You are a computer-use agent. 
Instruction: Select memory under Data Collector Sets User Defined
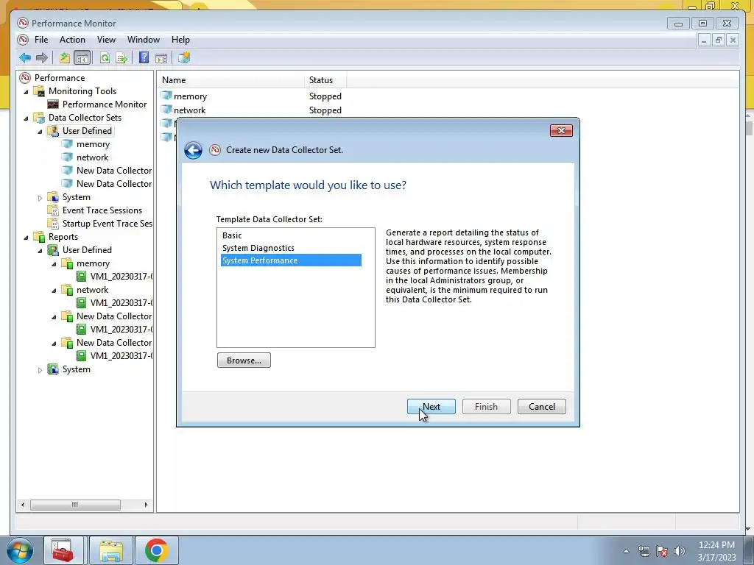point(93,144)
